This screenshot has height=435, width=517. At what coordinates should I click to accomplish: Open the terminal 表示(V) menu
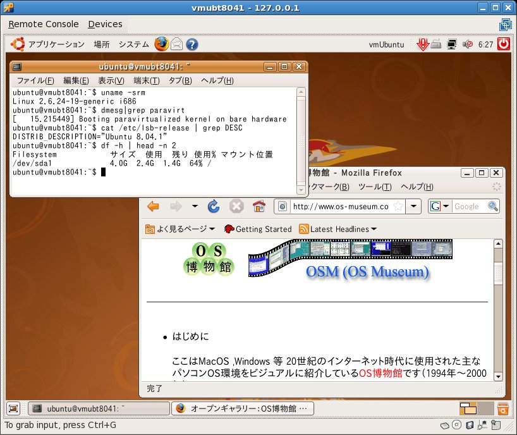[111, 80]
